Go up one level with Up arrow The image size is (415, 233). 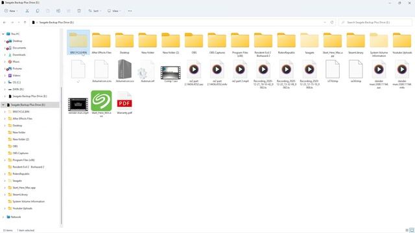[x=25, y=23]
